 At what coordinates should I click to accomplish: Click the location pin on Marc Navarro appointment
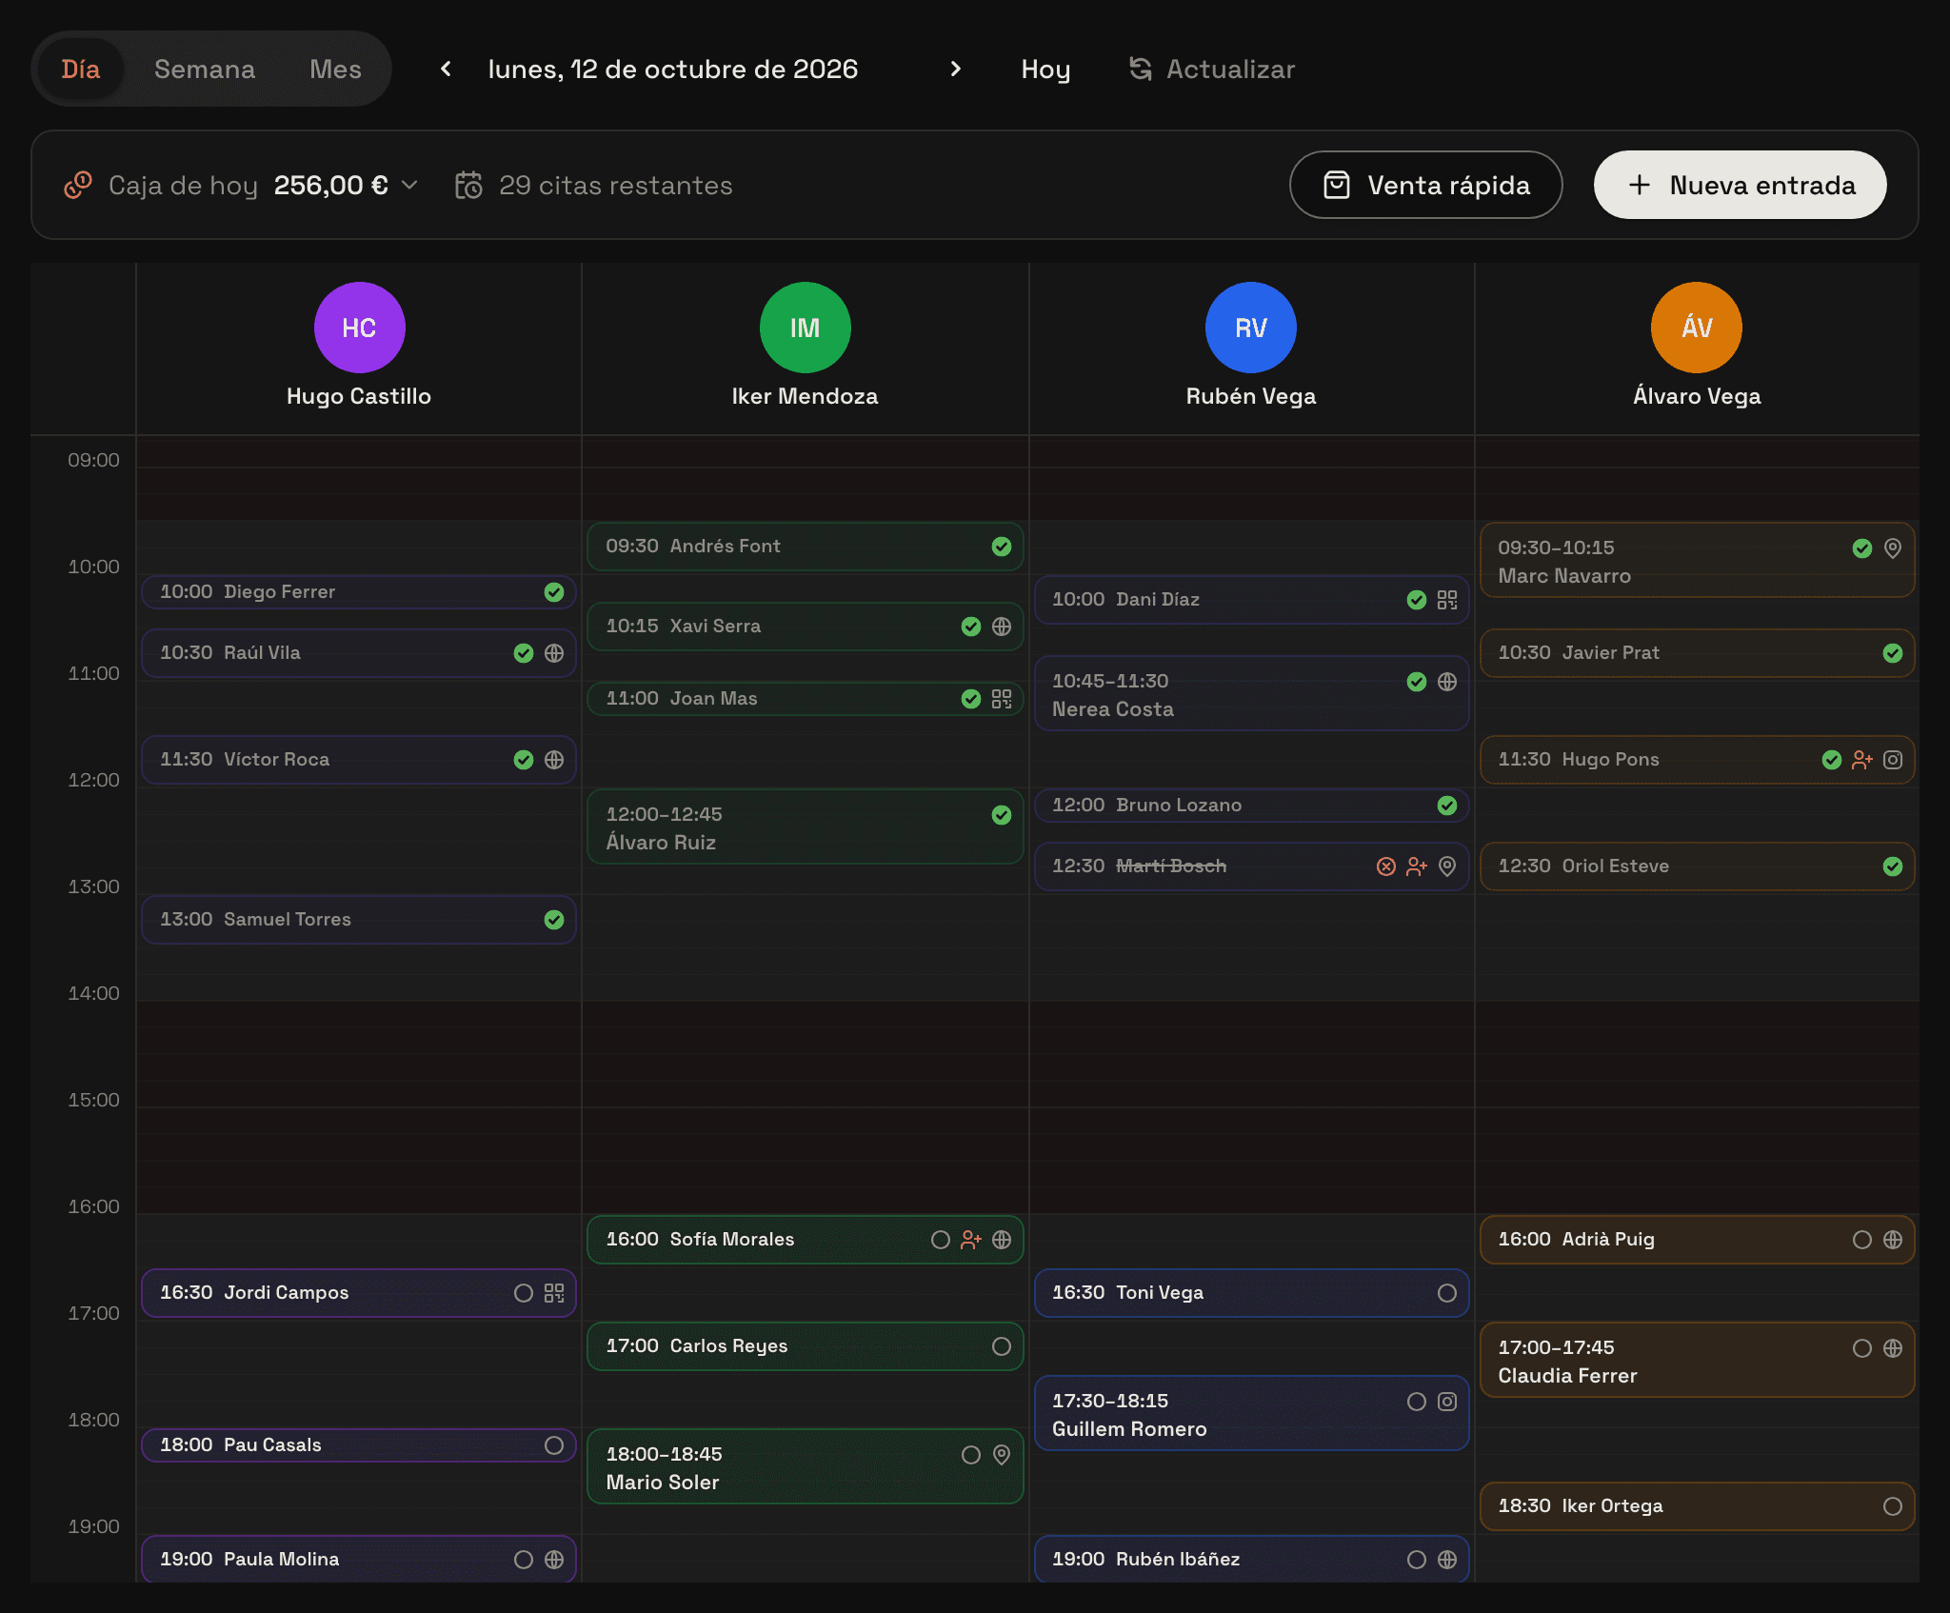coord(1893,548)
